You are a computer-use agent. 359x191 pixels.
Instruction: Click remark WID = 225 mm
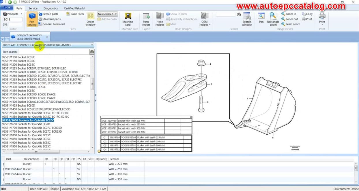click(x=118, y=164)
